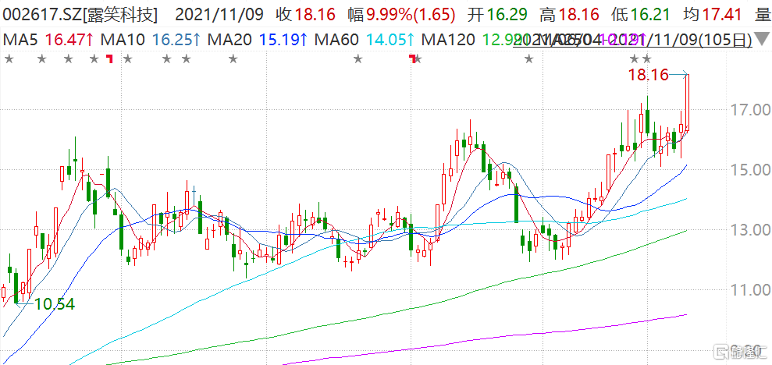772x365 pixels.
Task: Click the high price 高 18.16 in the header
Action: coord(570,15)
